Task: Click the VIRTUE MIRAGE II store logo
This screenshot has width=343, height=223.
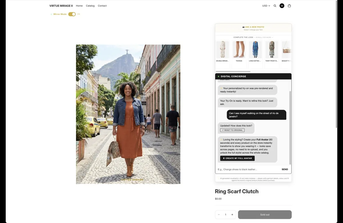Action: tap(61, 6)
